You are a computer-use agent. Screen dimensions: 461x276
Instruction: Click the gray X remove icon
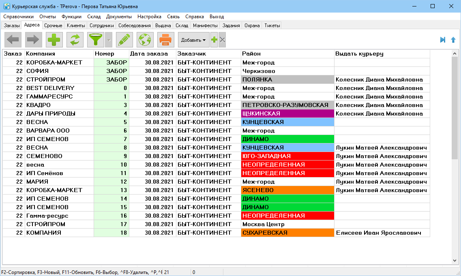(x=222, y=40)
